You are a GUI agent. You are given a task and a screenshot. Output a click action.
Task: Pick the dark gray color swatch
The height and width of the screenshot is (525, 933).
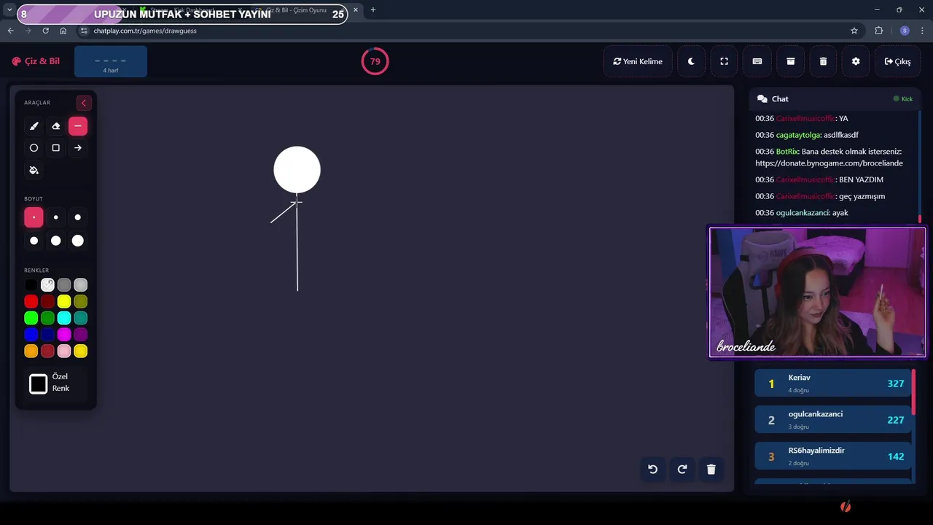(x=64, y=285)
